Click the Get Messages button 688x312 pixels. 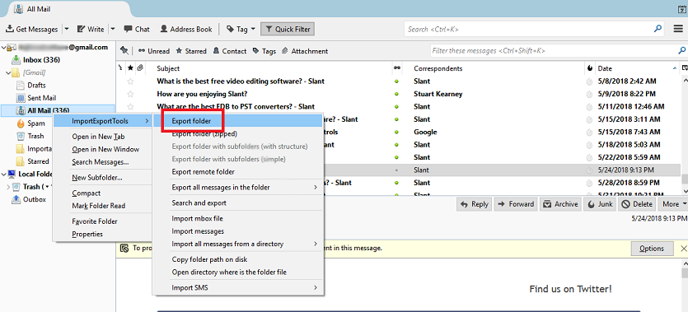tap(31, 30)
